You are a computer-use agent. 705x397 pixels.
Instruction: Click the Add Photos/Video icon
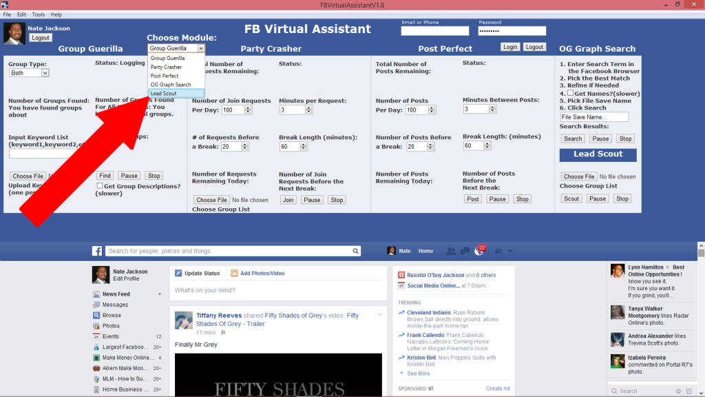coord(234,273)
